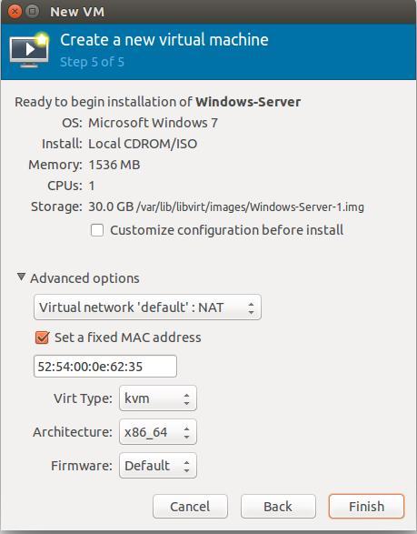Enable Customize configuration before install
This screenshot has width=417, height=534.
97,230
